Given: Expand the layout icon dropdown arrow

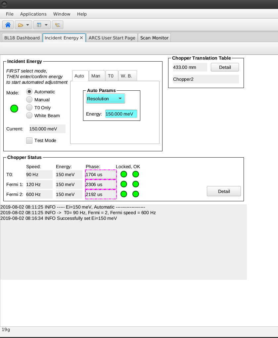Looking at the screenshot, I should (x=46, y=25).
